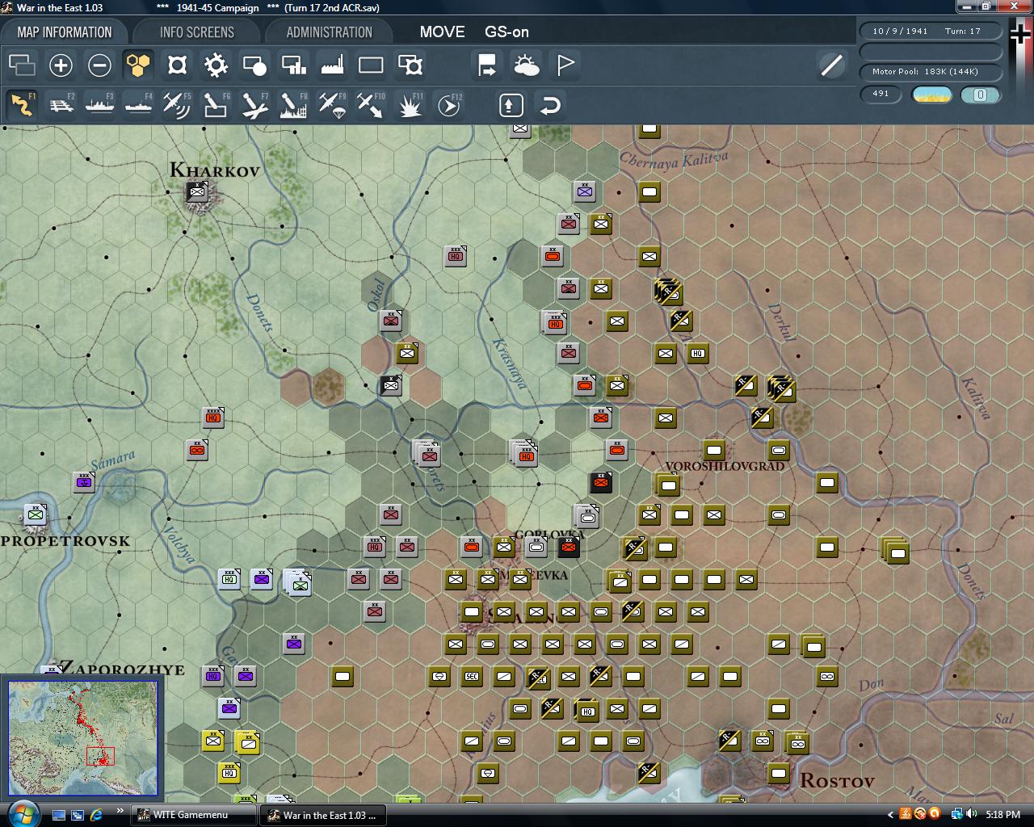Click the Show Desktop quick launch icon
The width and height of the screenshot is (1034, 827).
pyautogui.click(x=59, y=815)
